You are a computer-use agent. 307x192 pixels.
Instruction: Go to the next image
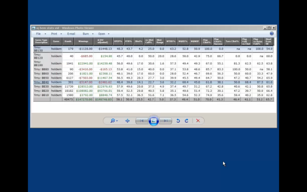pyautogui.click(x=166, y=121)
